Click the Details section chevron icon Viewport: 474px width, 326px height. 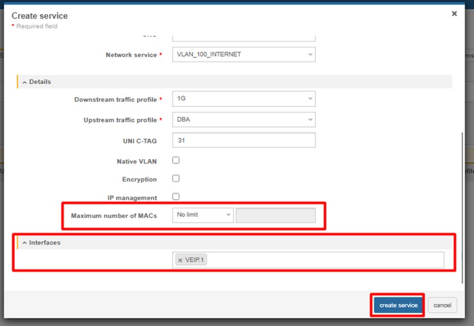click(x=24, y=82)
